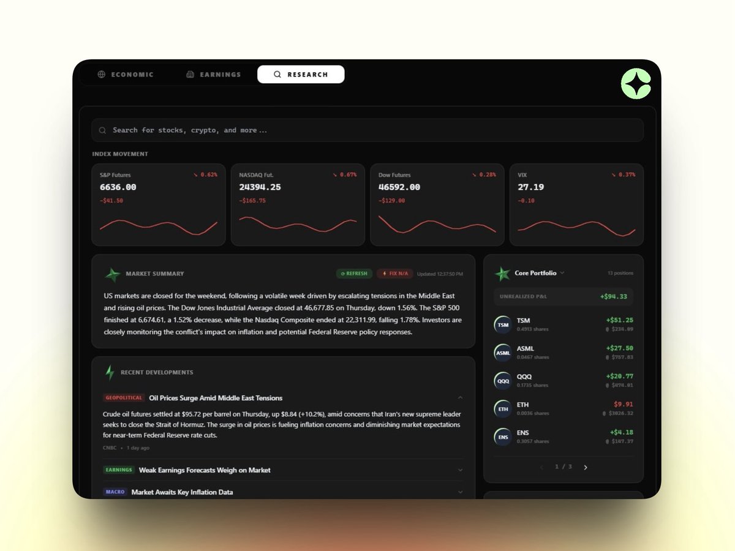This screenshot has height=551, width=735.
Task: Open the NASDAQ Fut. card
Action: [x=298, y=204]
